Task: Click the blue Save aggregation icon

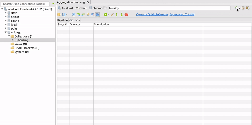Action: (64, 15)
